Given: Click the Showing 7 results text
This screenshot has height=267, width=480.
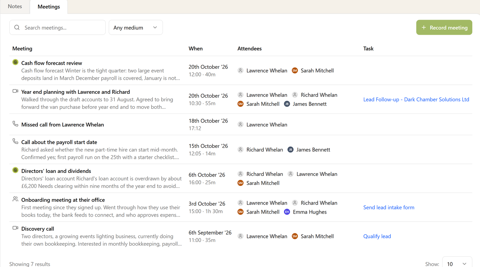Looking at the screenshot, I should click(30, 264).
